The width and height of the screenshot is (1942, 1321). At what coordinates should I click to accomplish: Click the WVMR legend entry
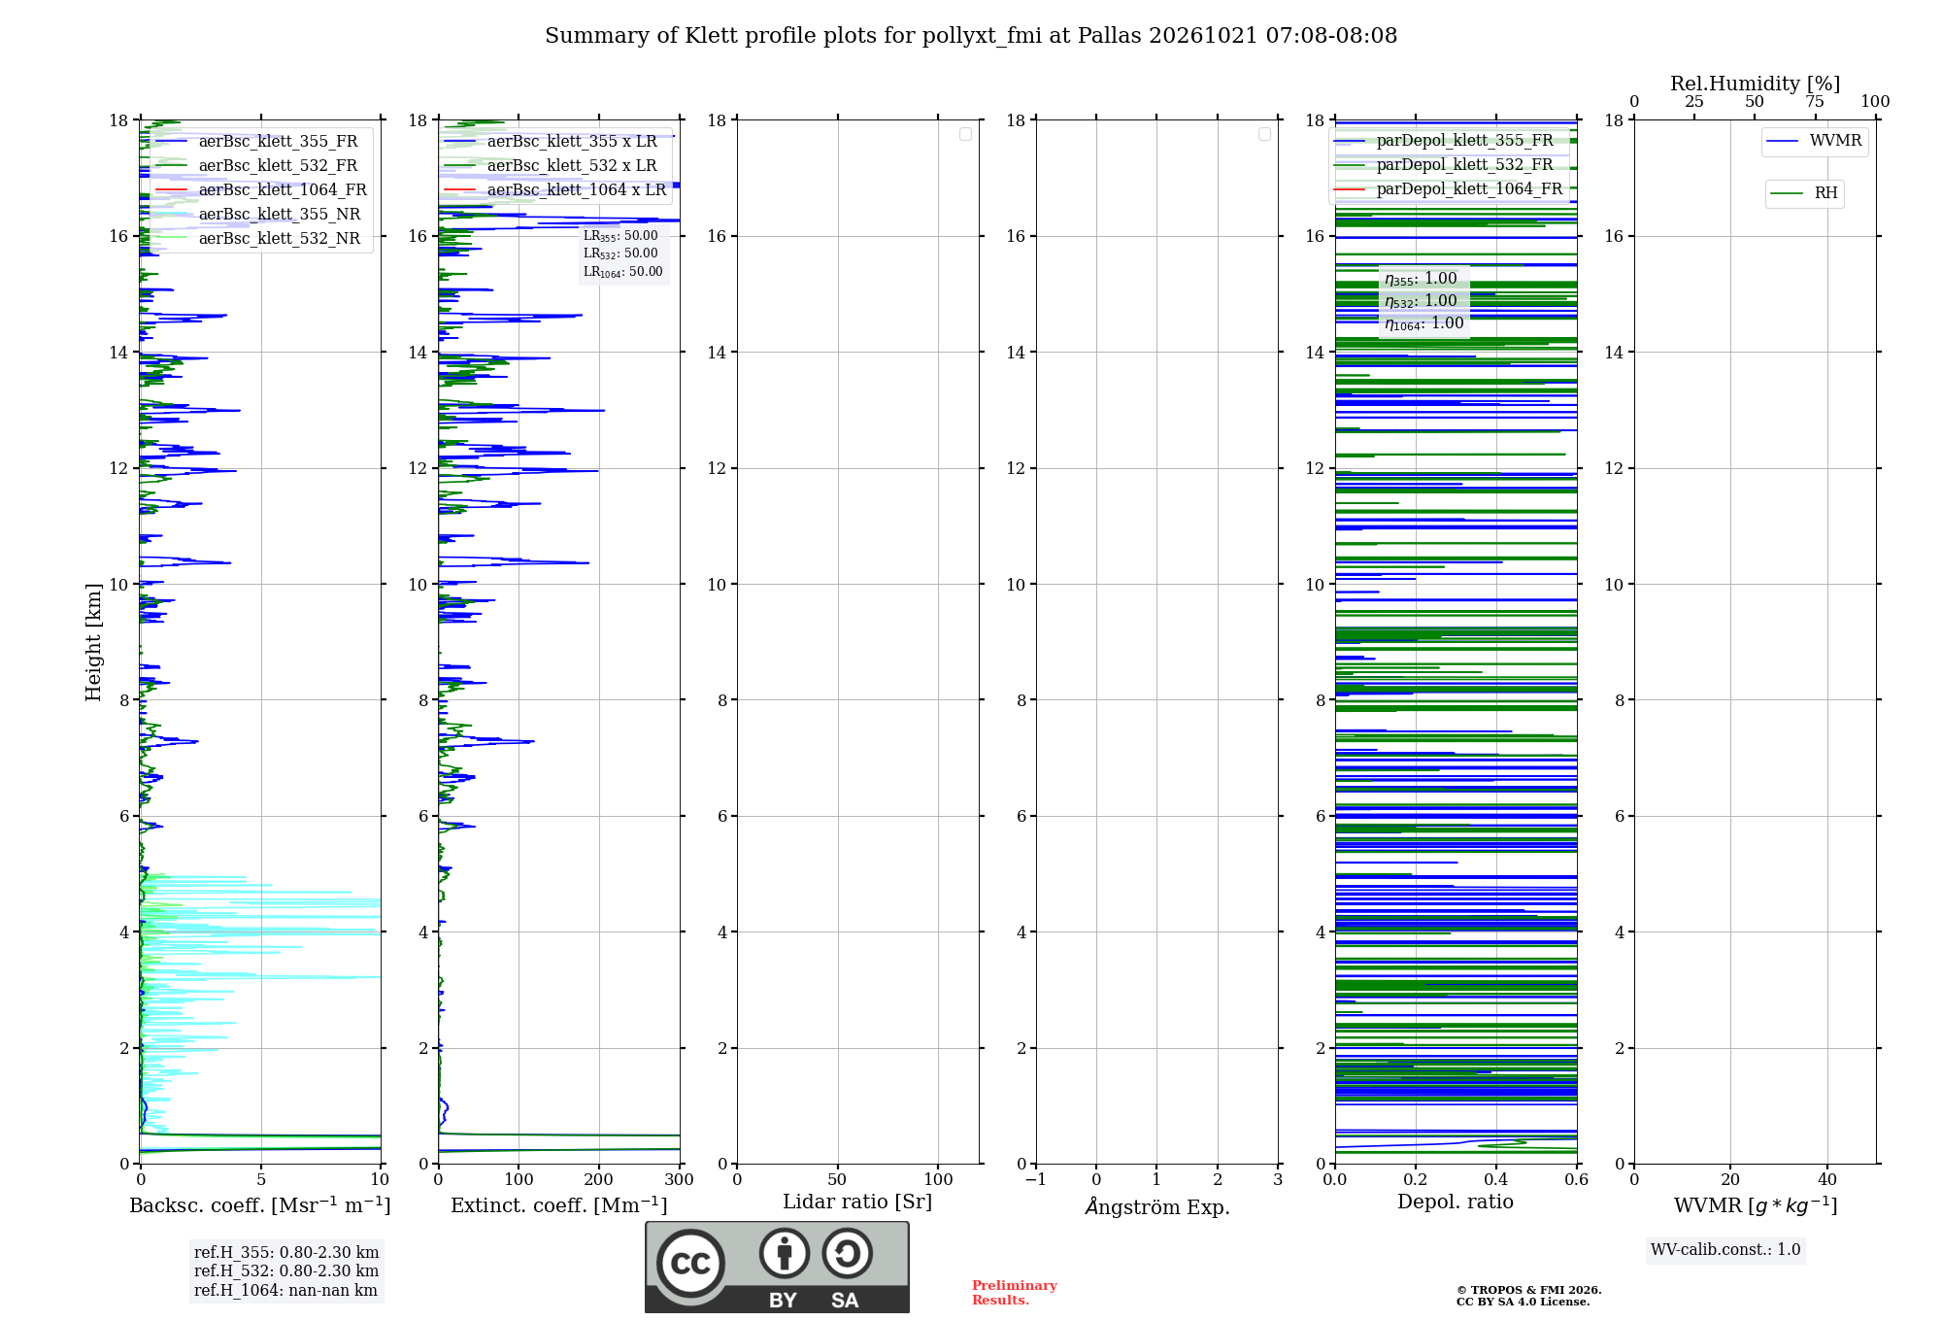click(x=1814, y=142)
